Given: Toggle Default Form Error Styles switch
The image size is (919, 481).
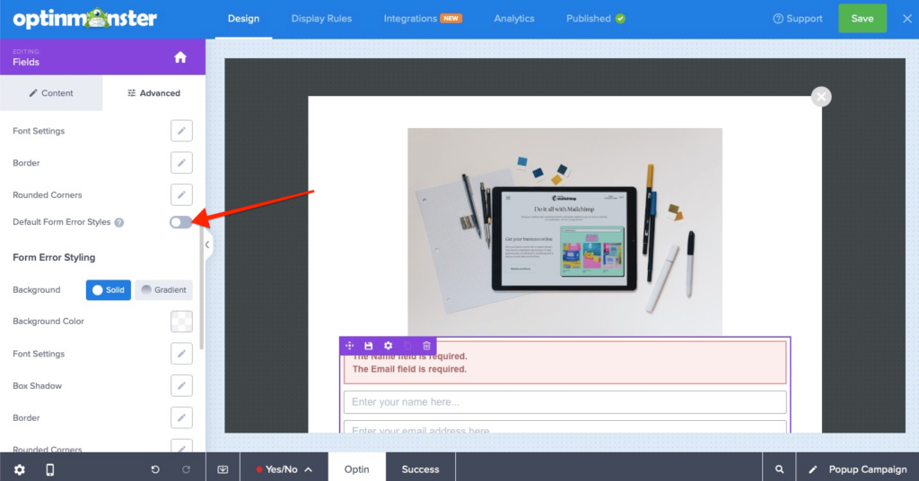Looking at the screenshot, I should click(x=180, y=222).
